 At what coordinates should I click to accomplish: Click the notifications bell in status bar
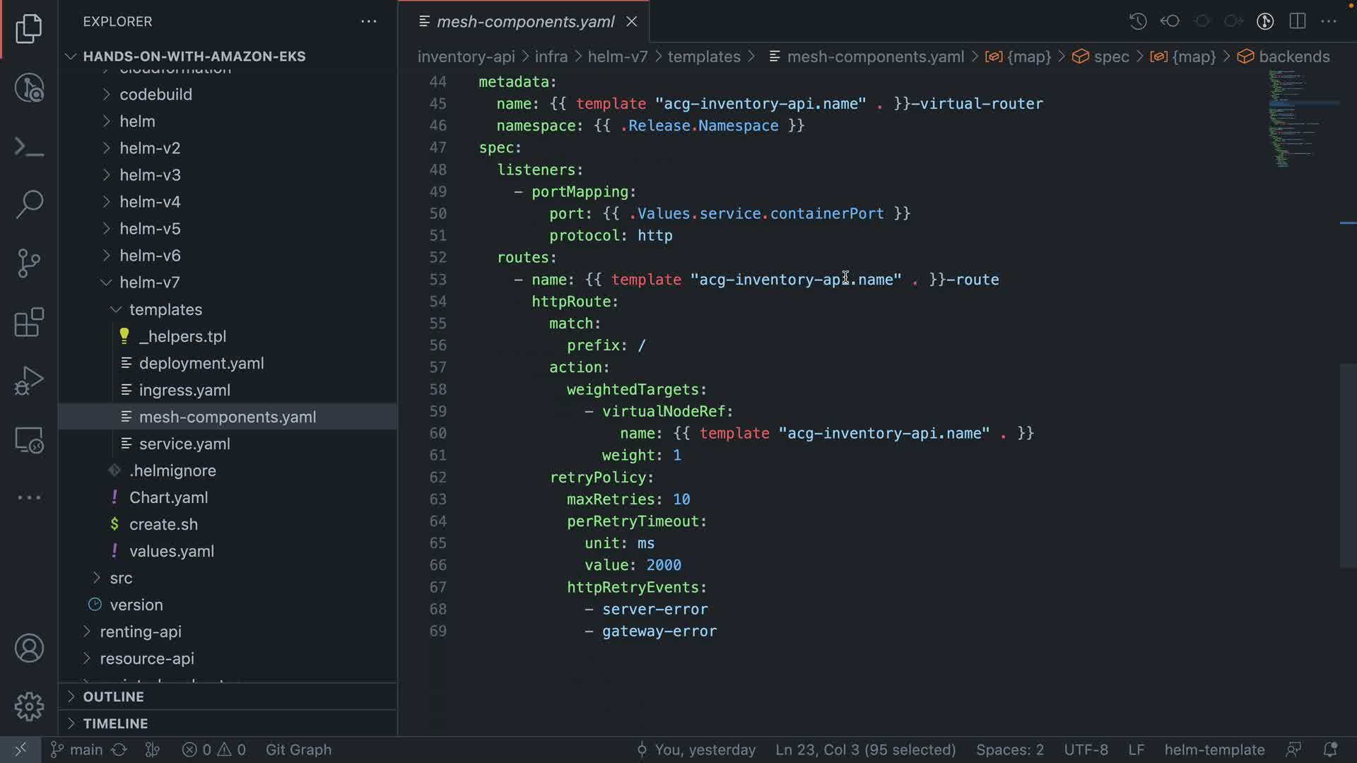coord(1329,750)
